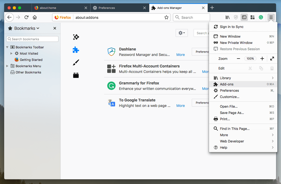Click the about:addons URL bar

tap(118, 18)
